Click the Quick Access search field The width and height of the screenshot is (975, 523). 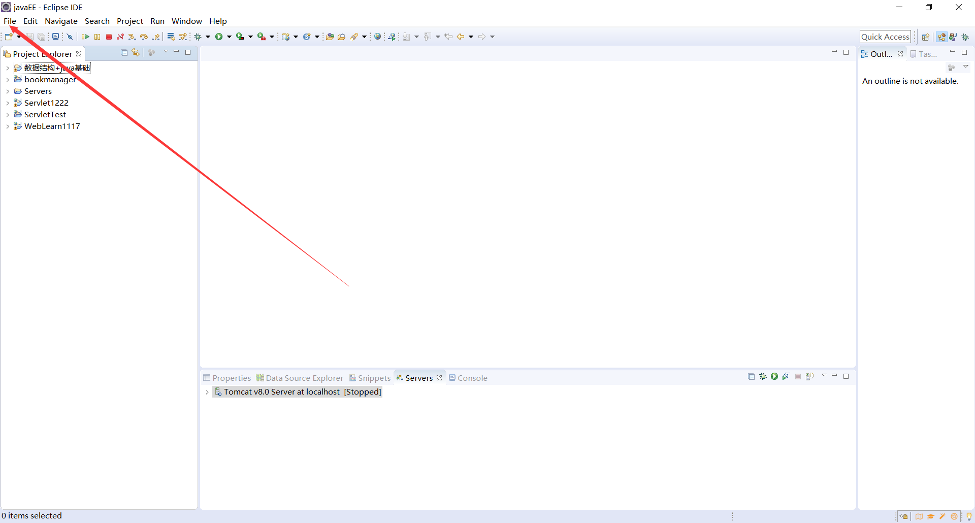[885, 37]
